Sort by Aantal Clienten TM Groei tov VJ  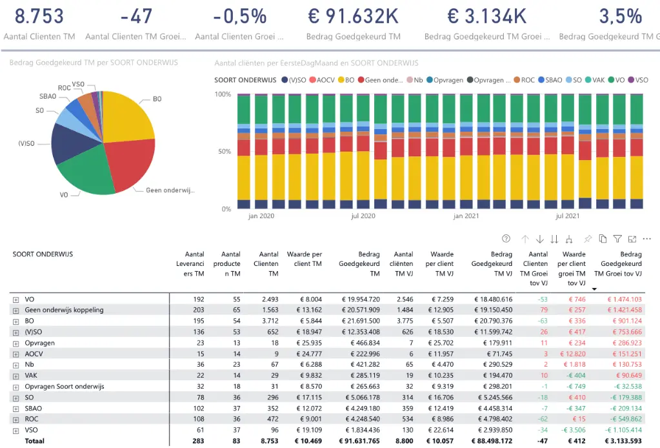[534, 269]
